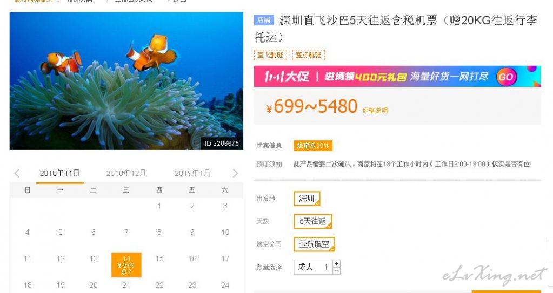Screen dimensions: 553x293
Task: Select departure city 深圳 option
Action: click(x=307, y=199)
